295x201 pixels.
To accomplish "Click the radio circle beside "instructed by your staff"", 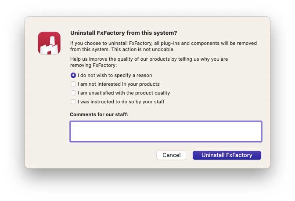I will 73,102.
